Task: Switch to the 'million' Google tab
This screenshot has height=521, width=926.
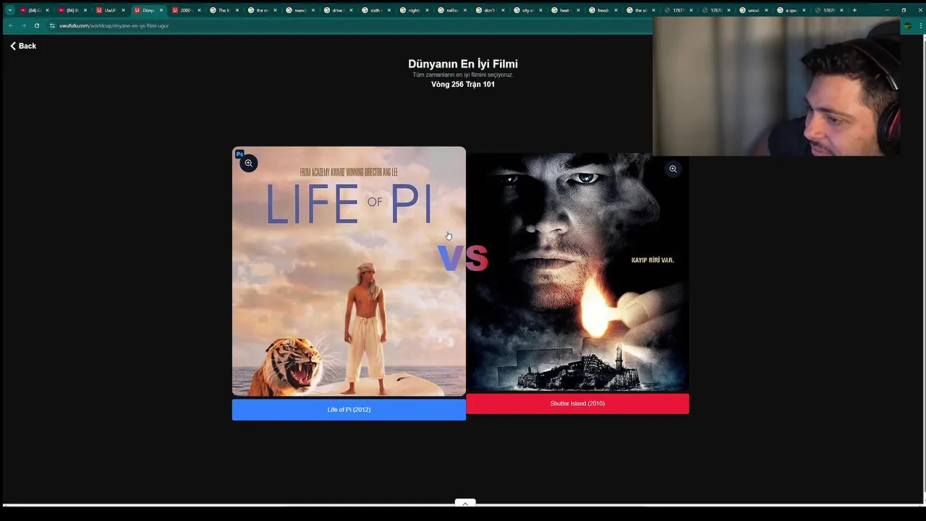Action: (x=450, y=10)
